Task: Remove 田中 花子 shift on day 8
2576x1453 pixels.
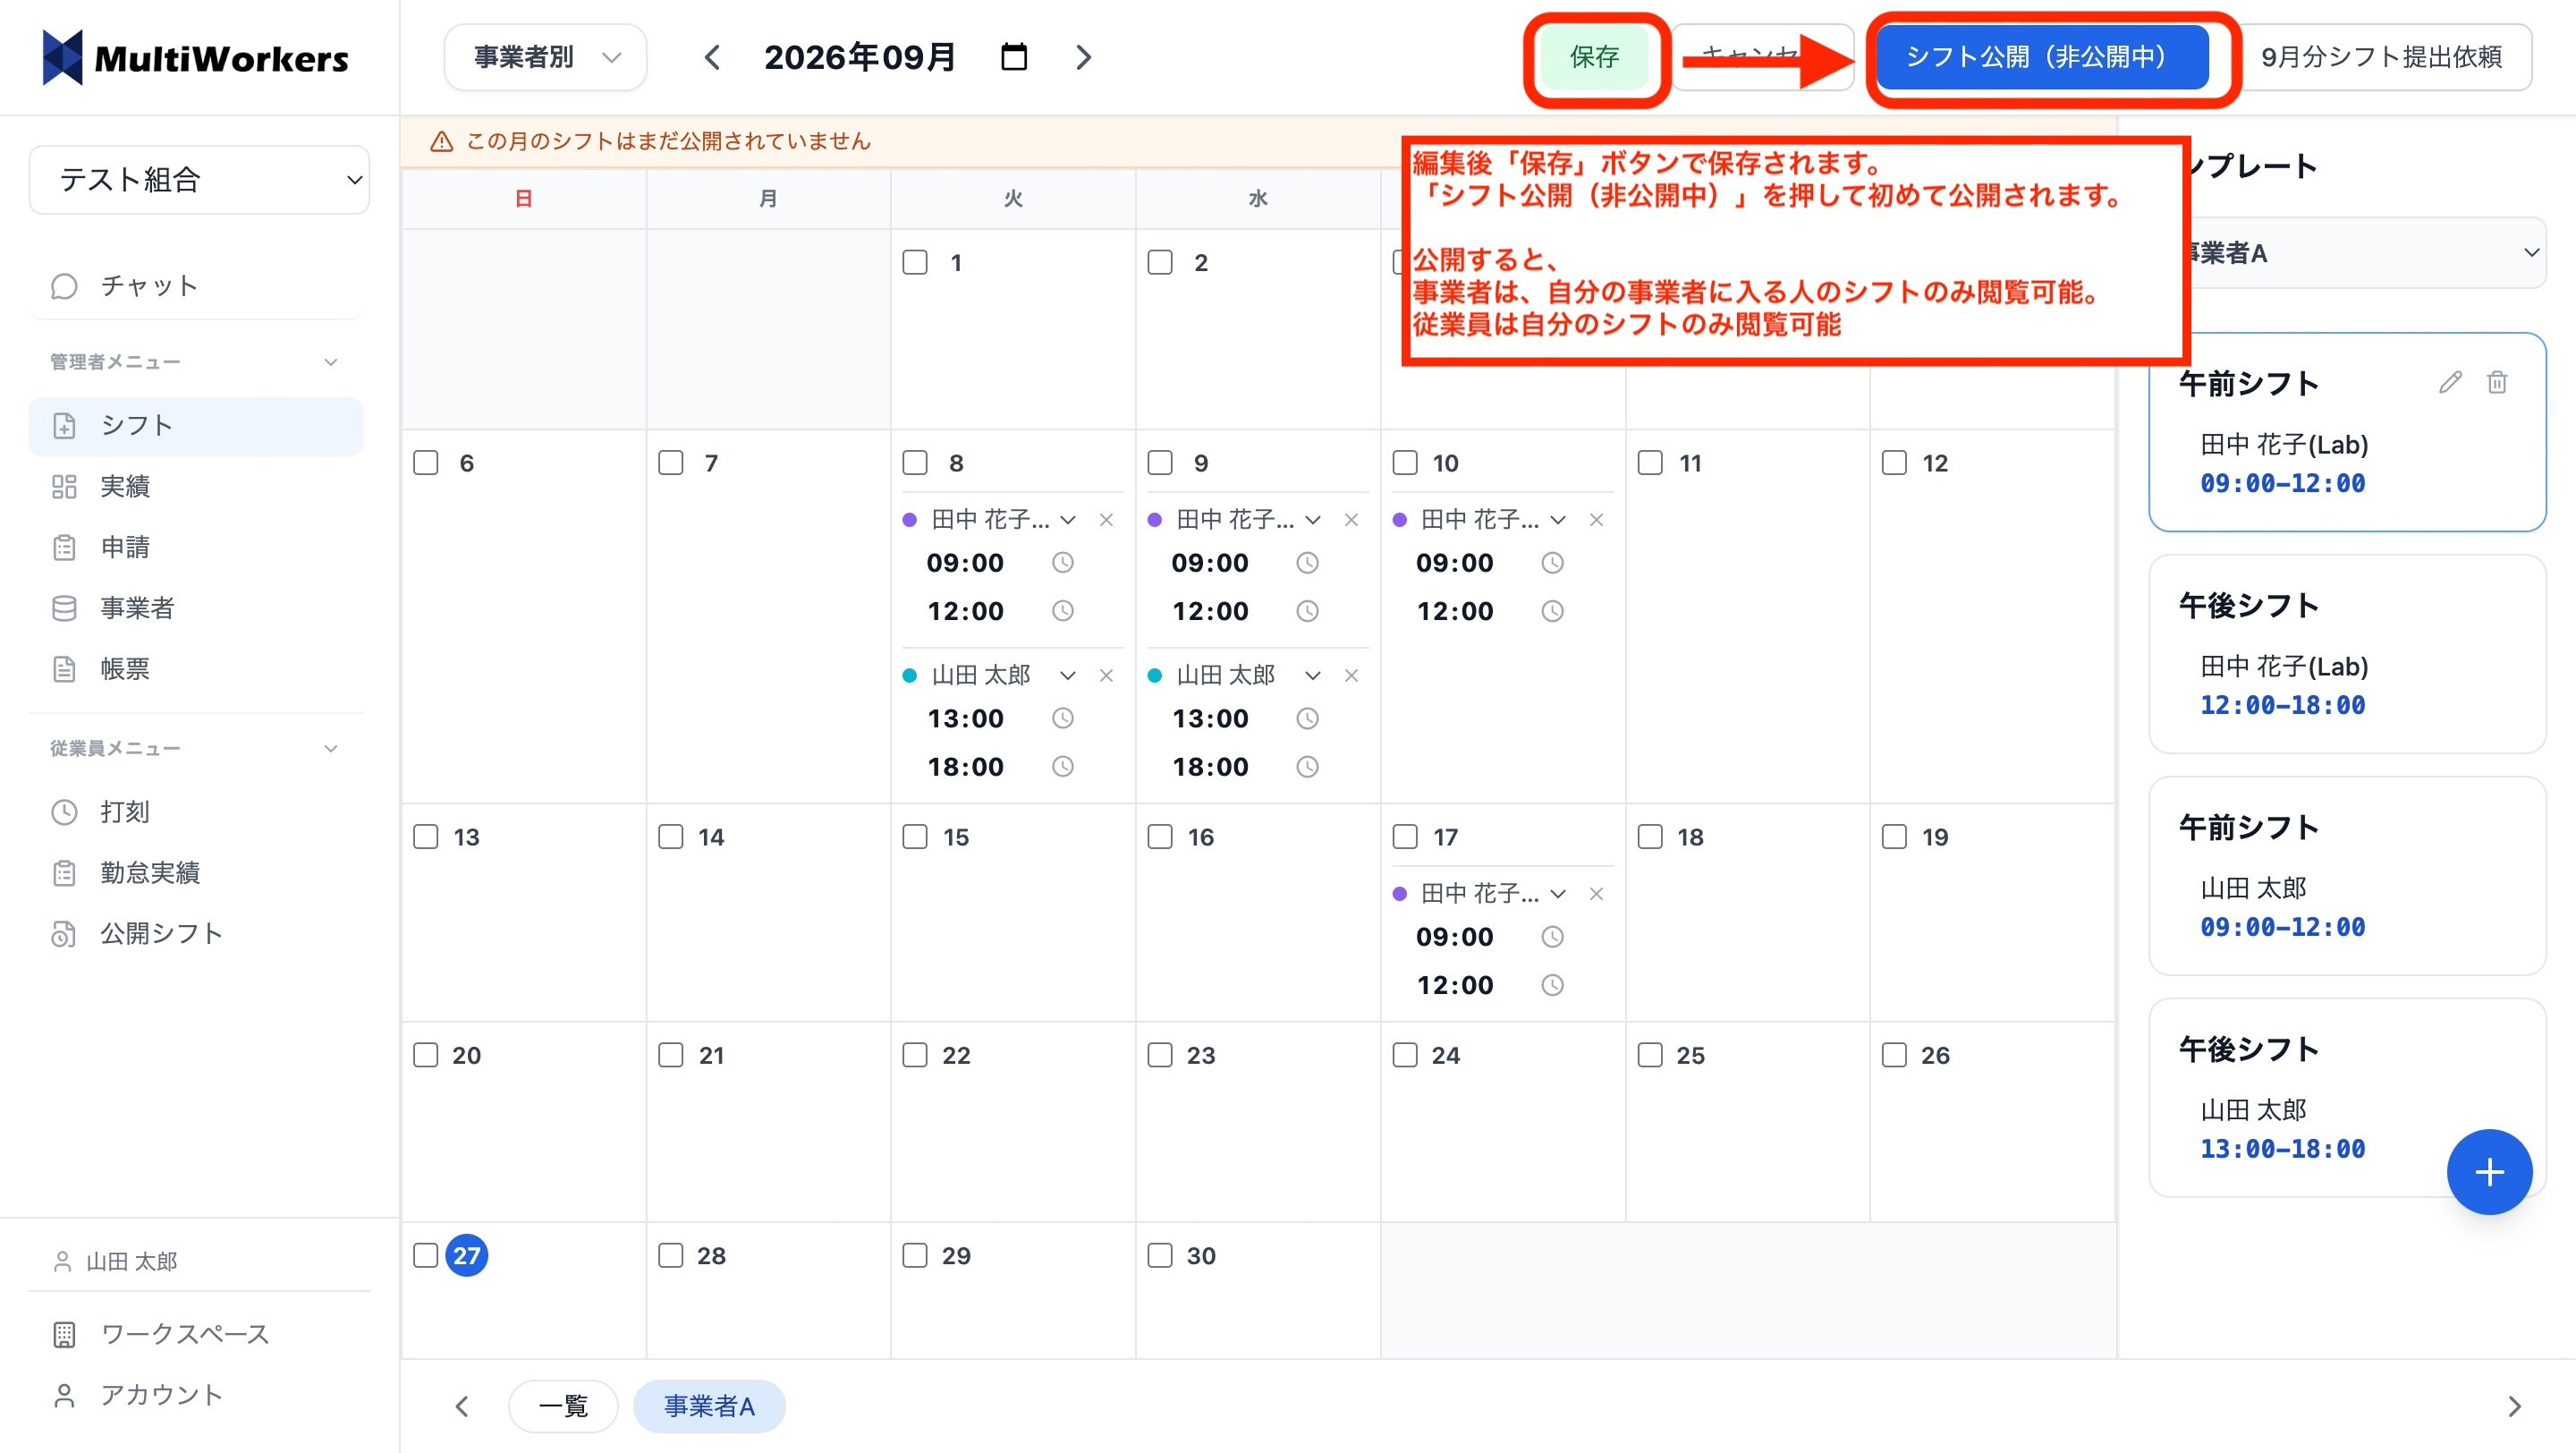Action: 1106,520
